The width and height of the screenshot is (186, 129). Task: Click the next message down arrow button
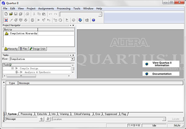pyautogui.click(x=48, y=119)
